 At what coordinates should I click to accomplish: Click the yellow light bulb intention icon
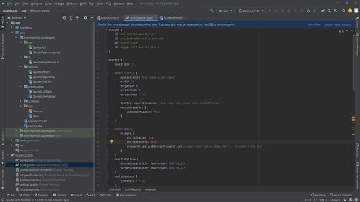tap(111, 141)
